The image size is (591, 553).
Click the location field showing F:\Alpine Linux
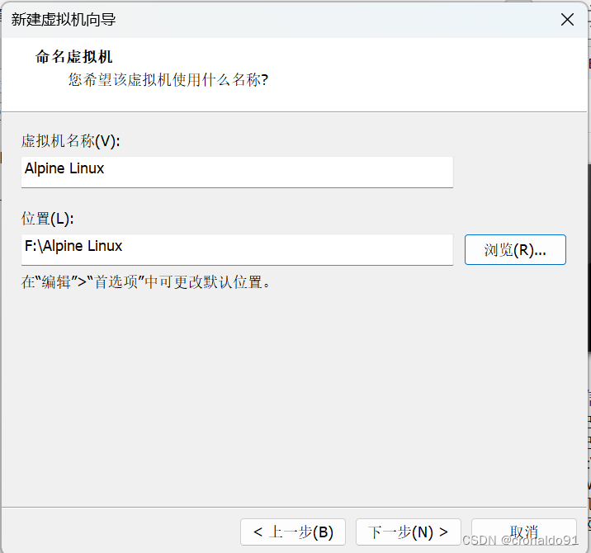coord(237,249)
